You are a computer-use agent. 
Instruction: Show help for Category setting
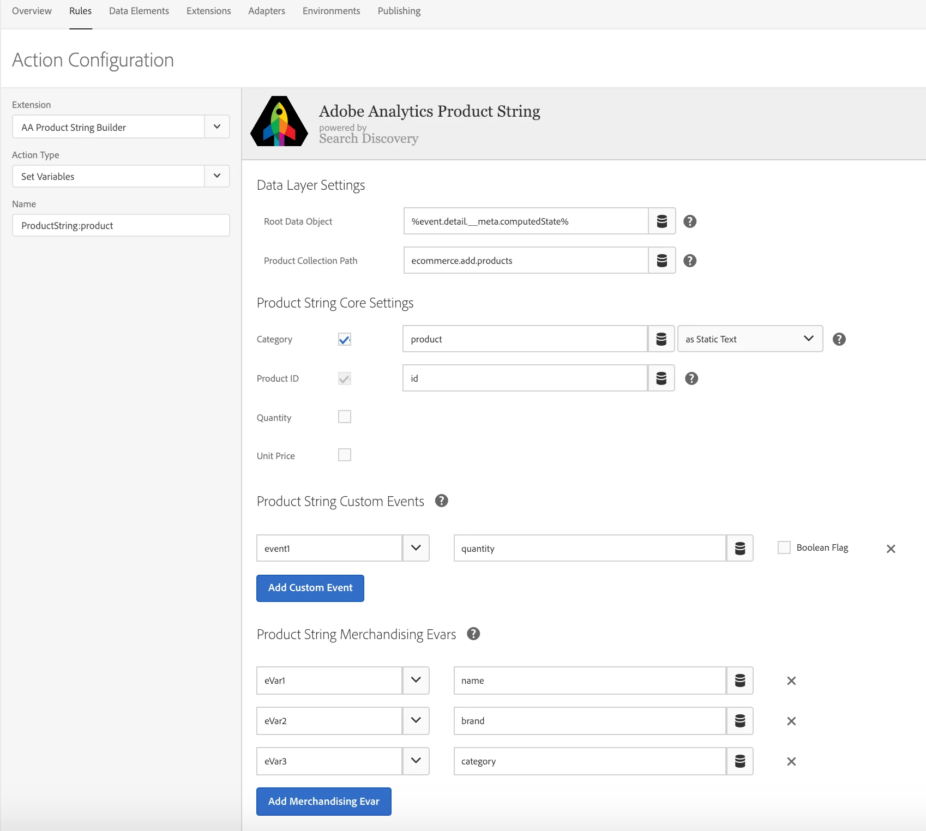coord(839,339)
